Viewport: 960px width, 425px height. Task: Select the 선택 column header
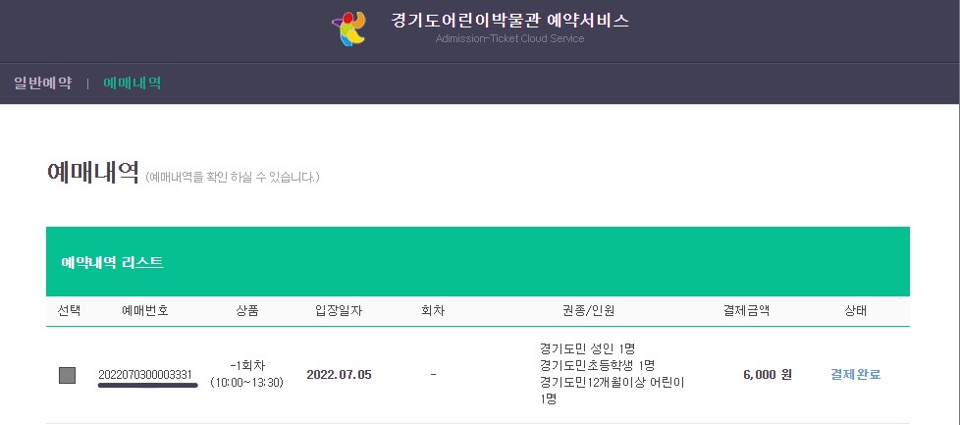(69, 311)
